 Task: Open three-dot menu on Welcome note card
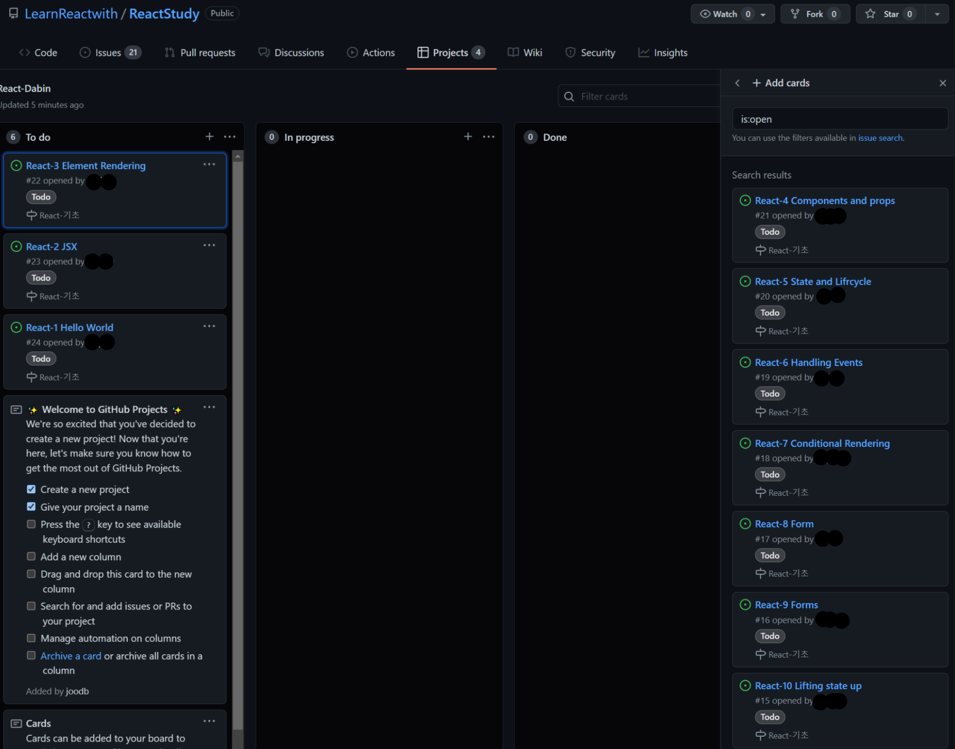tap(209, 407)
